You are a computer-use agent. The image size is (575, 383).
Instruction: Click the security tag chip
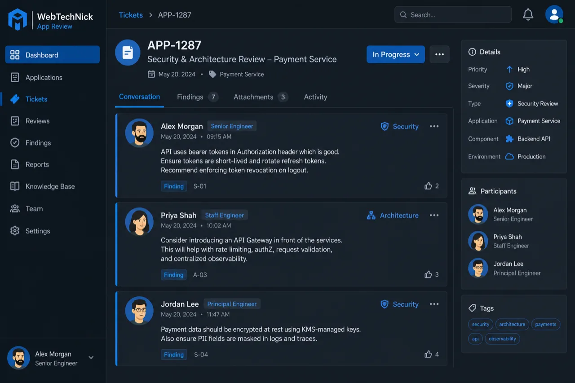click(x=481, y=324)
